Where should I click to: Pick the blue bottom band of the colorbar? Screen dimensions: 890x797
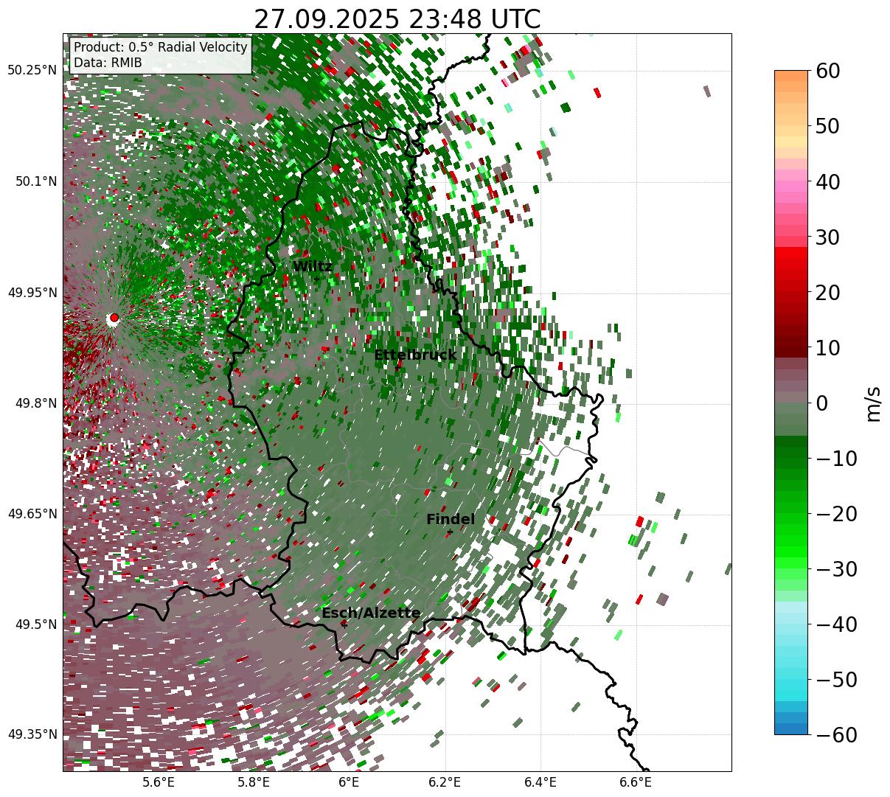791,728
